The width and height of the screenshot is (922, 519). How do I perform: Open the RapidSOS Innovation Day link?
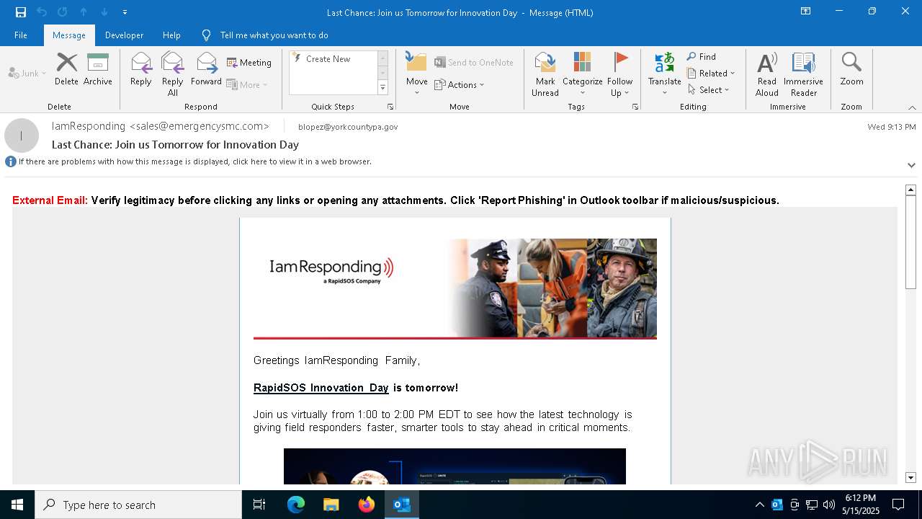[321, 388]
